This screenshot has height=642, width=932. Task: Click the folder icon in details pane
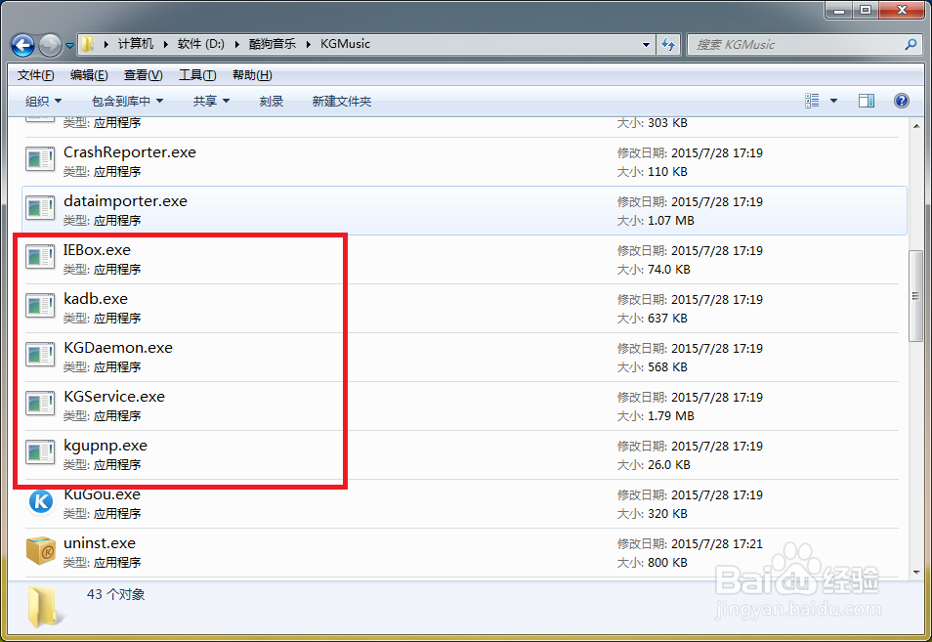[x=43, y=606]
